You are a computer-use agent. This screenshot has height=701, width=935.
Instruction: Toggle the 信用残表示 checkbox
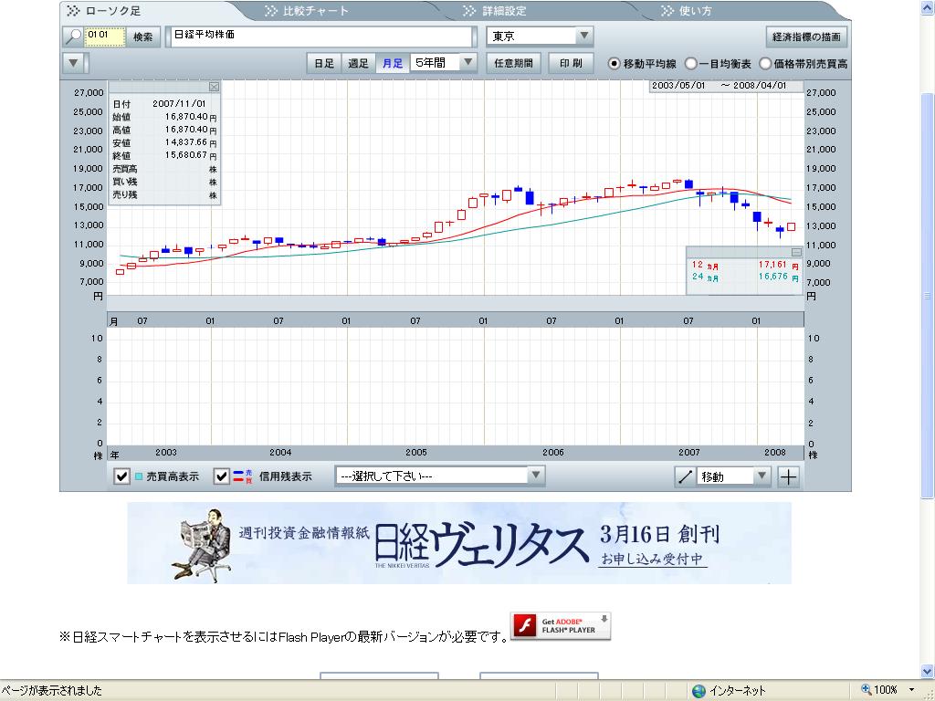[x=221, y=476]
